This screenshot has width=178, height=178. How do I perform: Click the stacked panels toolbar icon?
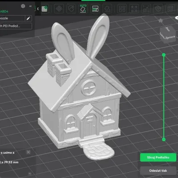tap(95, 9)
